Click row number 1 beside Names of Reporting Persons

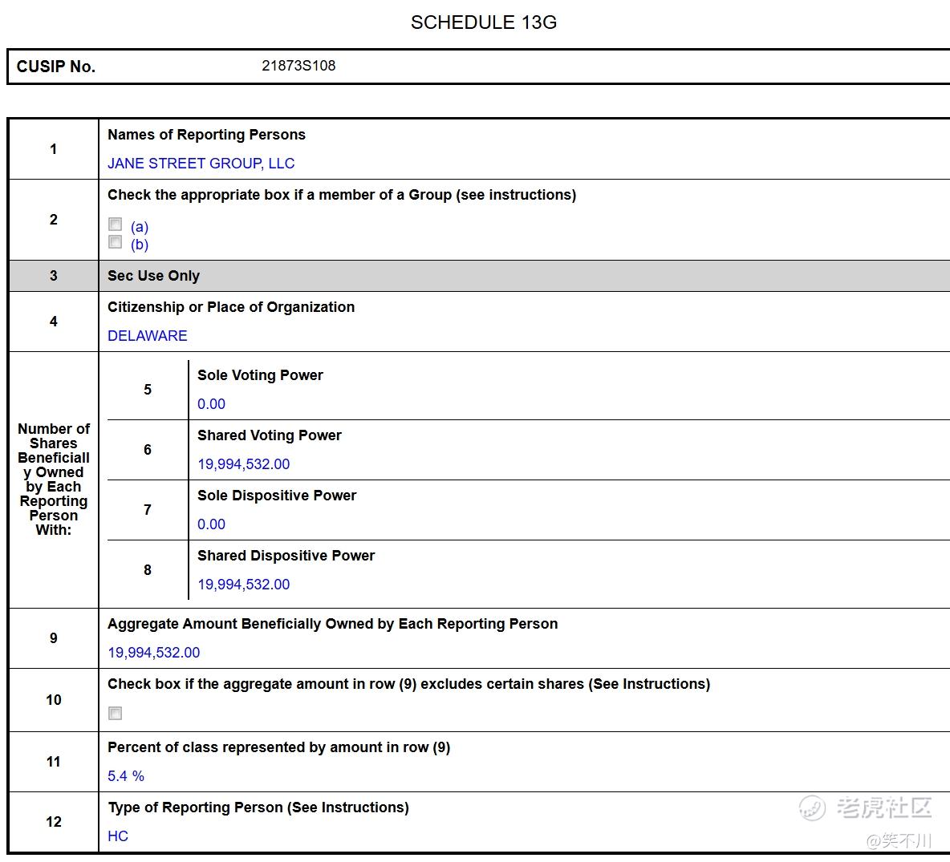click(53, 149)
